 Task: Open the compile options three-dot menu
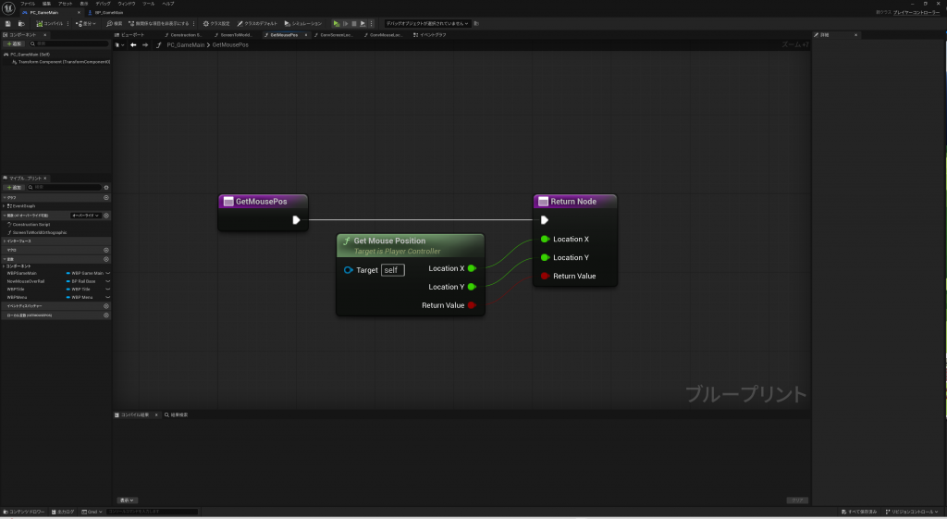[68, 23]
